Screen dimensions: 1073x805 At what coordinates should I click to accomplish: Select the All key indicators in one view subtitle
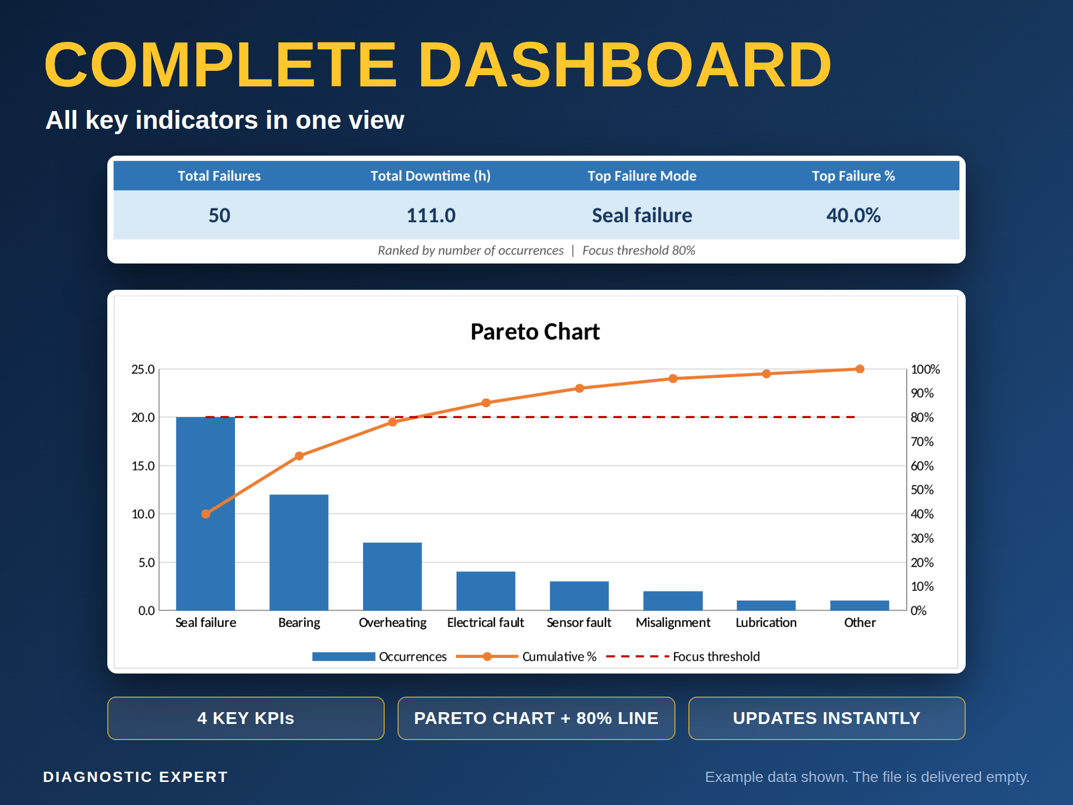click(x=225, y=120)
